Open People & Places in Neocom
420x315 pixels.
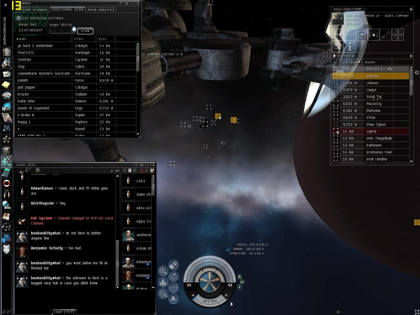pyautogui.click(x=7, y=63)
